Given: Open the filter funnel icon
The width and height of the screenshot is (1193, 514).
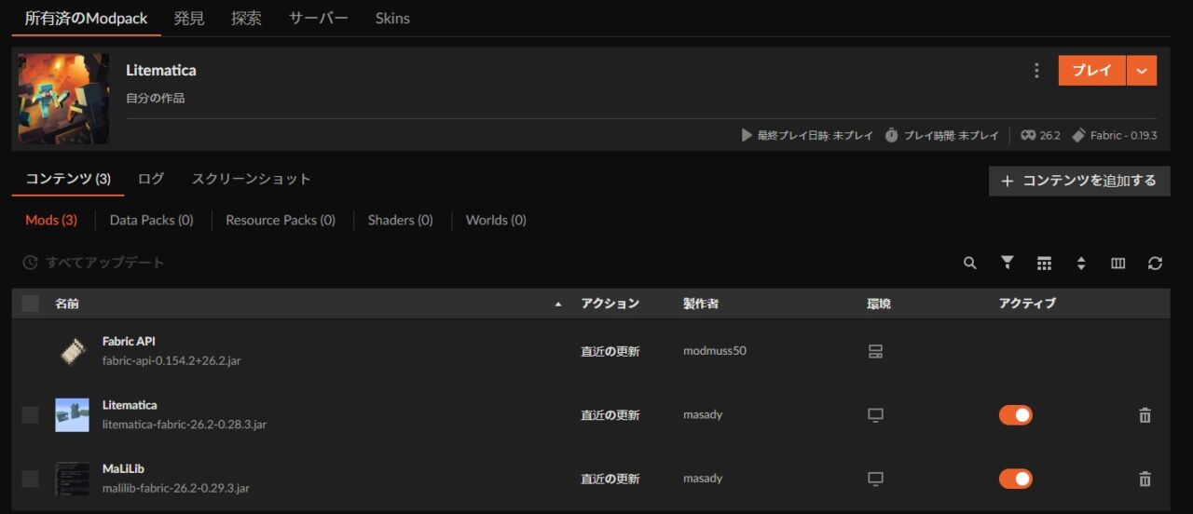Looking at the screenshot, I should tap(1008, 263).
